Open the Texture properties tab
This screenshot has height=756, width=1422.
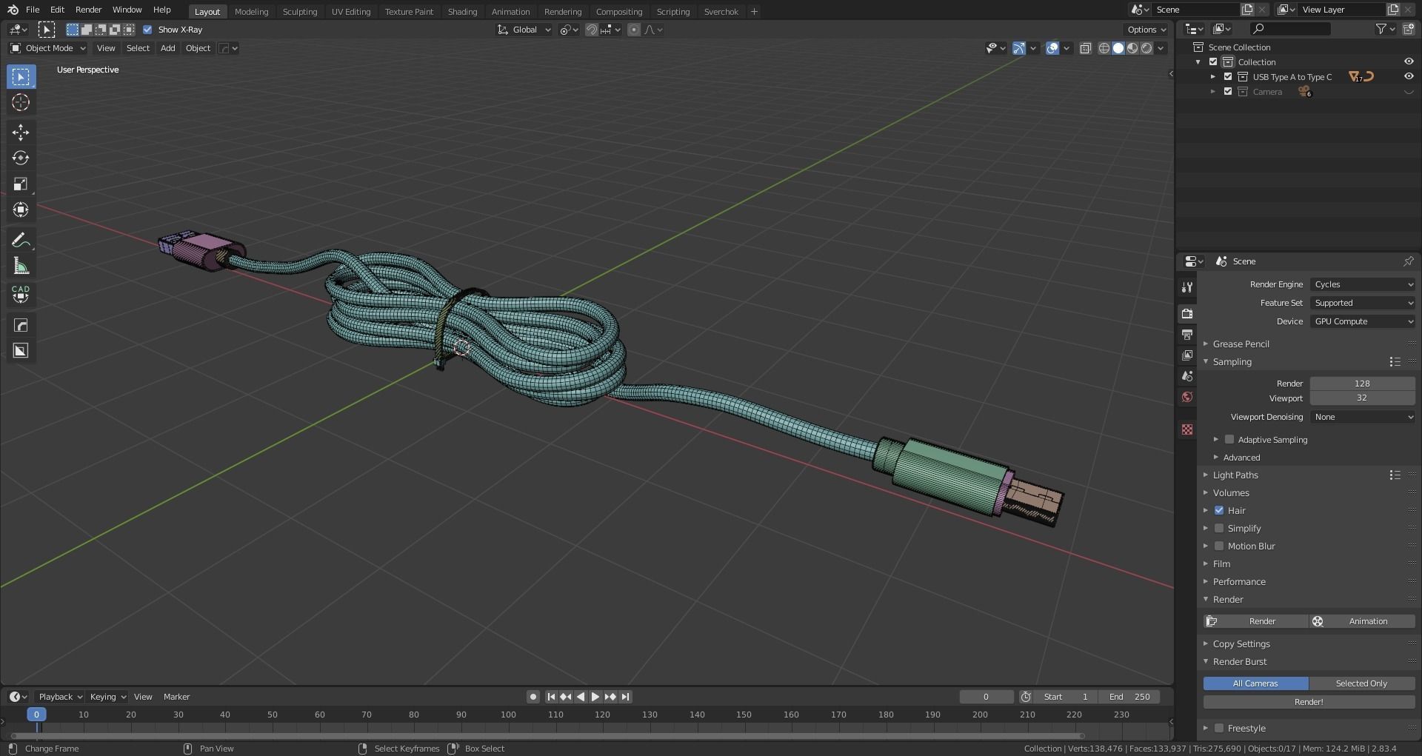(x=1187, y=429)
